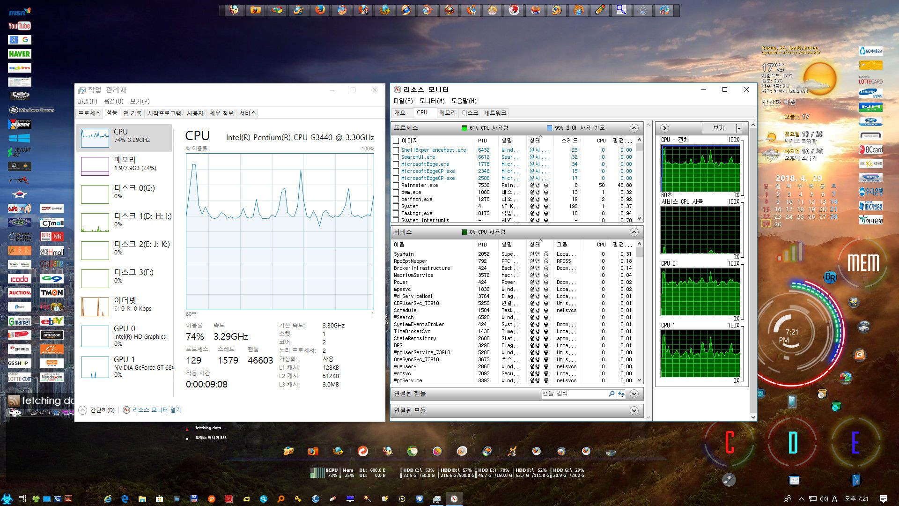Select the 메모리 performance graph item
The height and width of the screenshot is (506, 899).
(125, 165)
